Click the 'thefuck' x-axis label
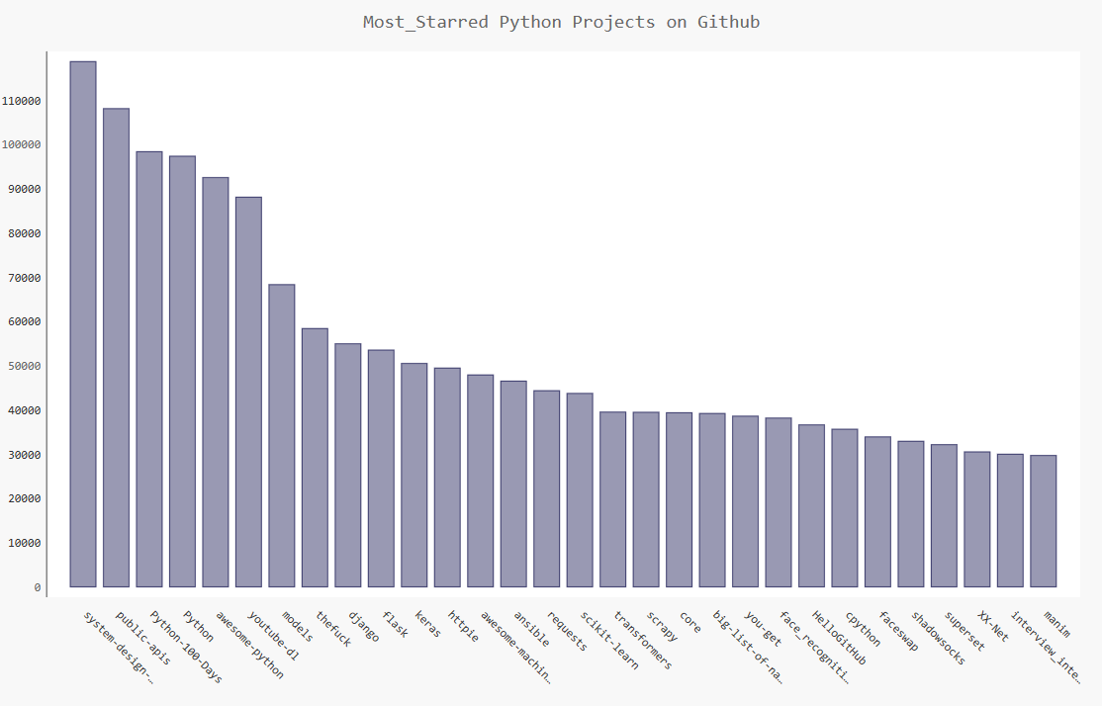This screenshot has width=1102, height=706. click(x=333, y=629)
